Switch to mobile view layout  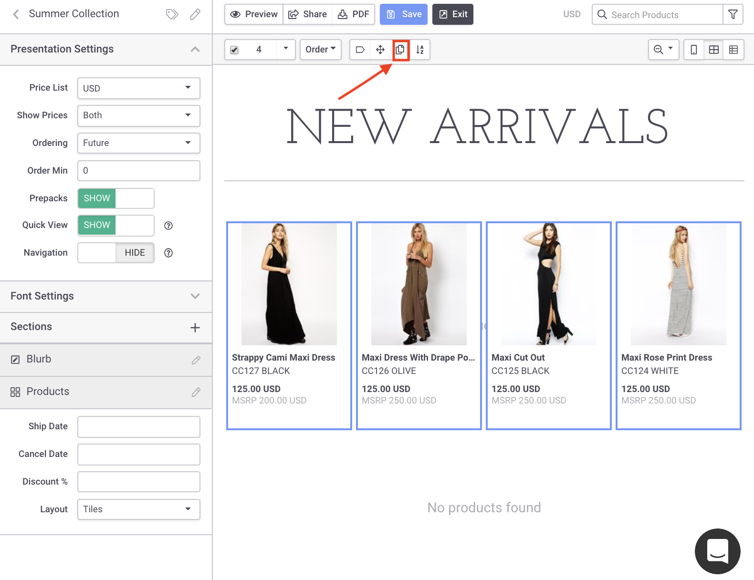[x=694, y=50]
